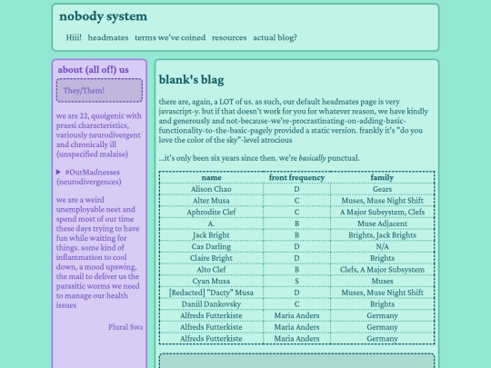Open the terms we've coined page
491x368 pixels.
click(x=170, y=37)
